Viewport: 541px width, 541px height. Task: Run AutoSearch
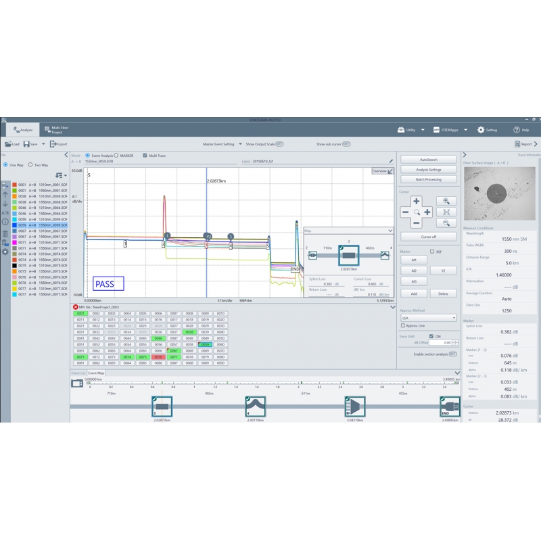(429, 160)
